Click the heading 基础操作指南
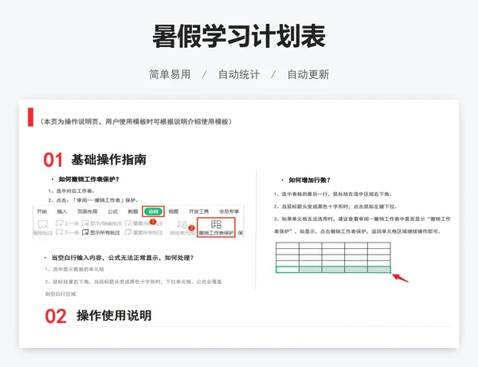The width and height of the screenshot is (478, 367). click(x=109, y=160)
